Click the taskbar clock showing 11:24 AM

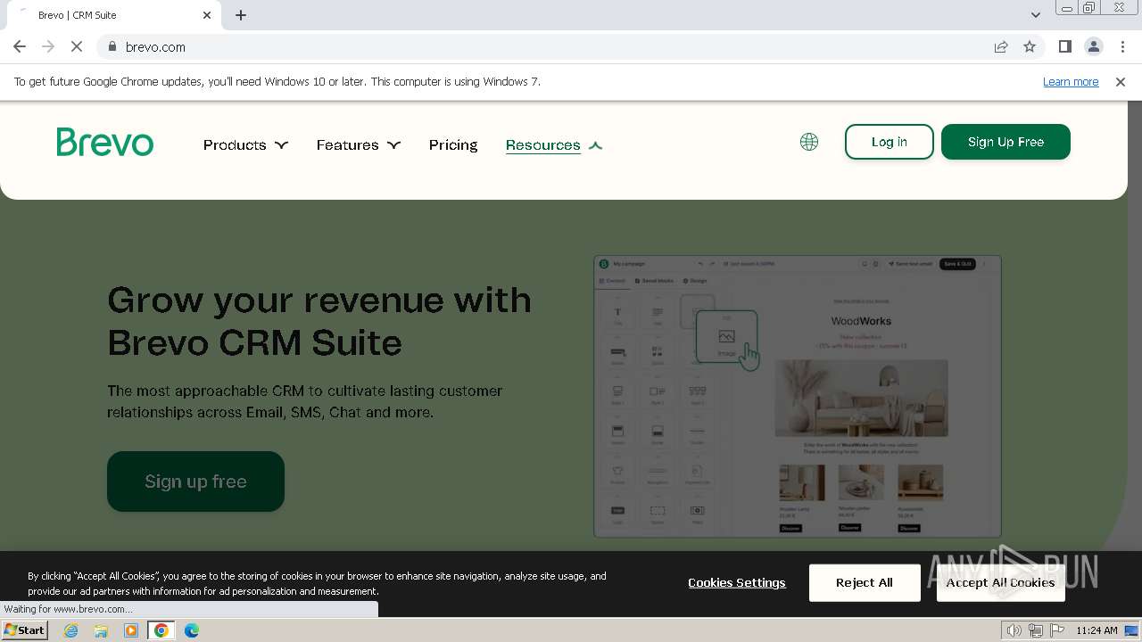click(x=1096, y=630)
